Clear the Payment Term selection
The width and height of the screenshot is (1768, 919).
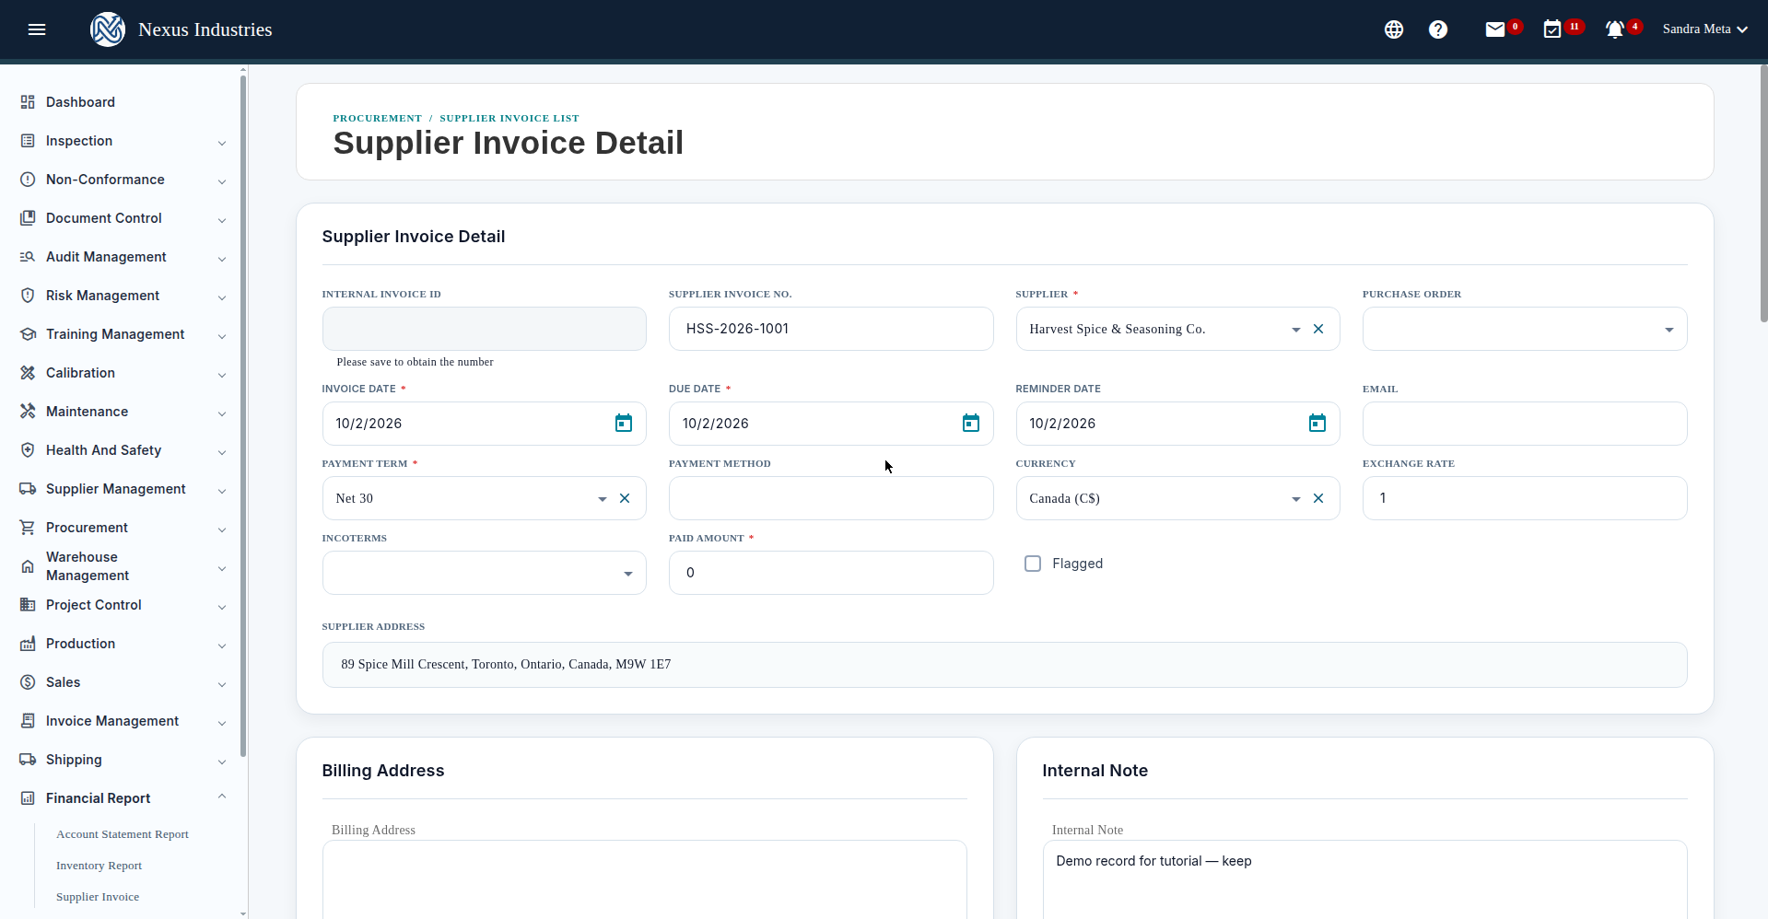tap(625, 498)
